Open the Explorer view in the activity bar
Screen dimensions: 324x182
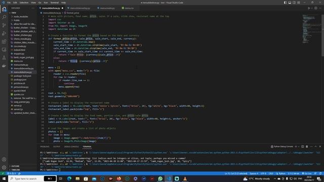pyautogui.click(x=4, y=9)
